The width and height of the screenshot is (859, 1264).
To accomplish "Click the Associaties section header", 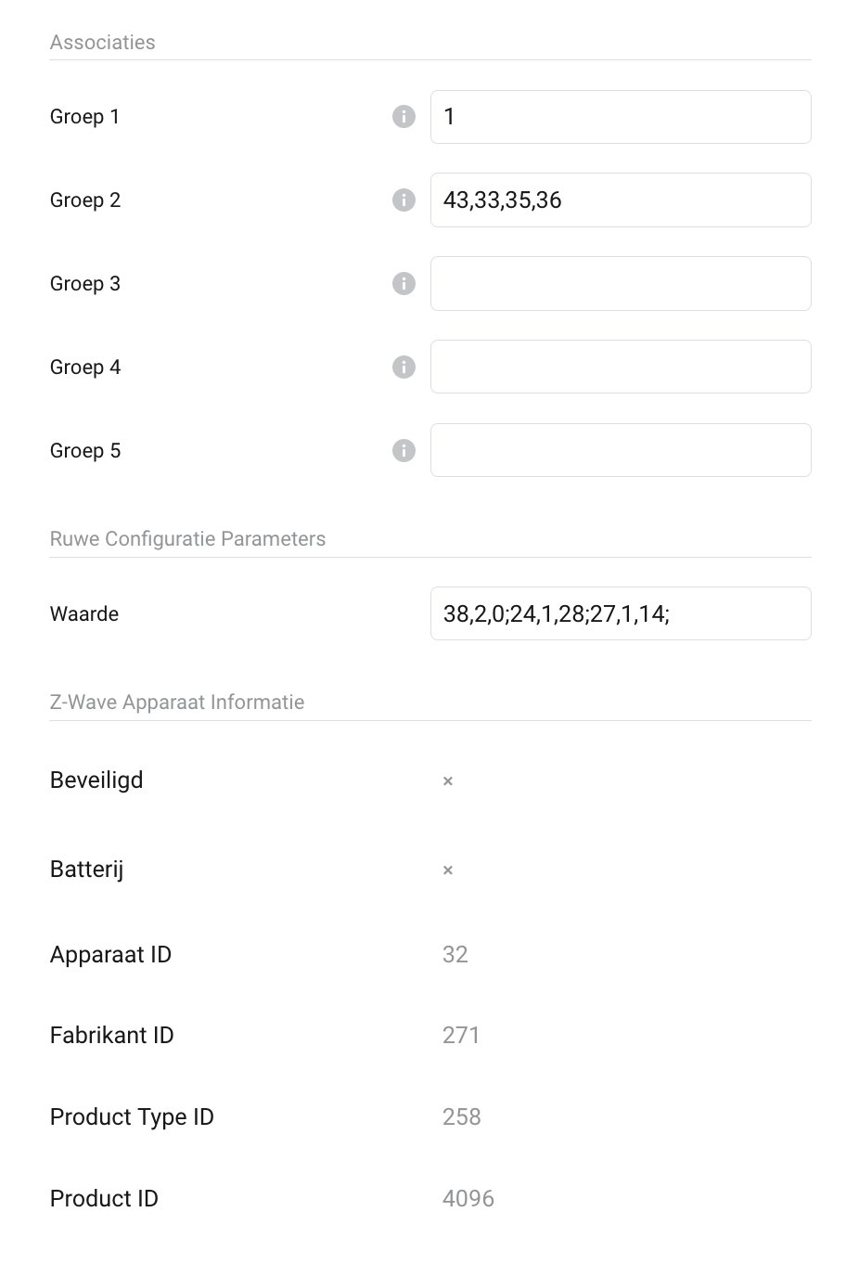I will tap(103, 43).
